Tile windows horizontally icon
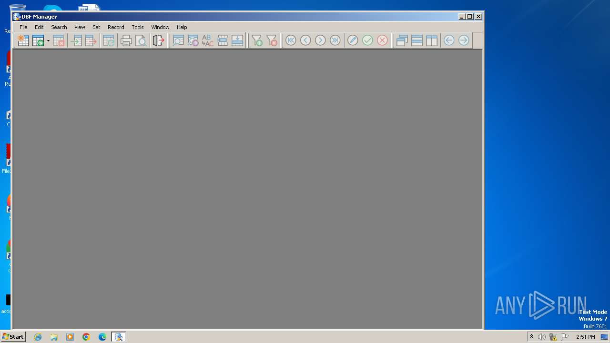This screenshot has width=610, height=343. click(x=417, y=40)
